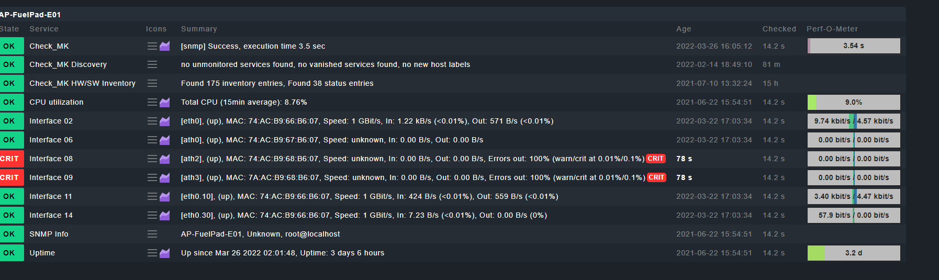The width and height of the screenshot is (939, 280).
Task: Click the graph icon for Interface 02
Action: [165, 121]
